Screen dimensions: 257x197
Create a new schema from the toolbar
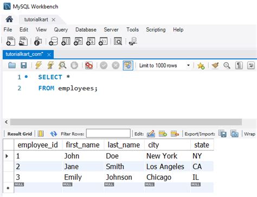tap(54, 41)
